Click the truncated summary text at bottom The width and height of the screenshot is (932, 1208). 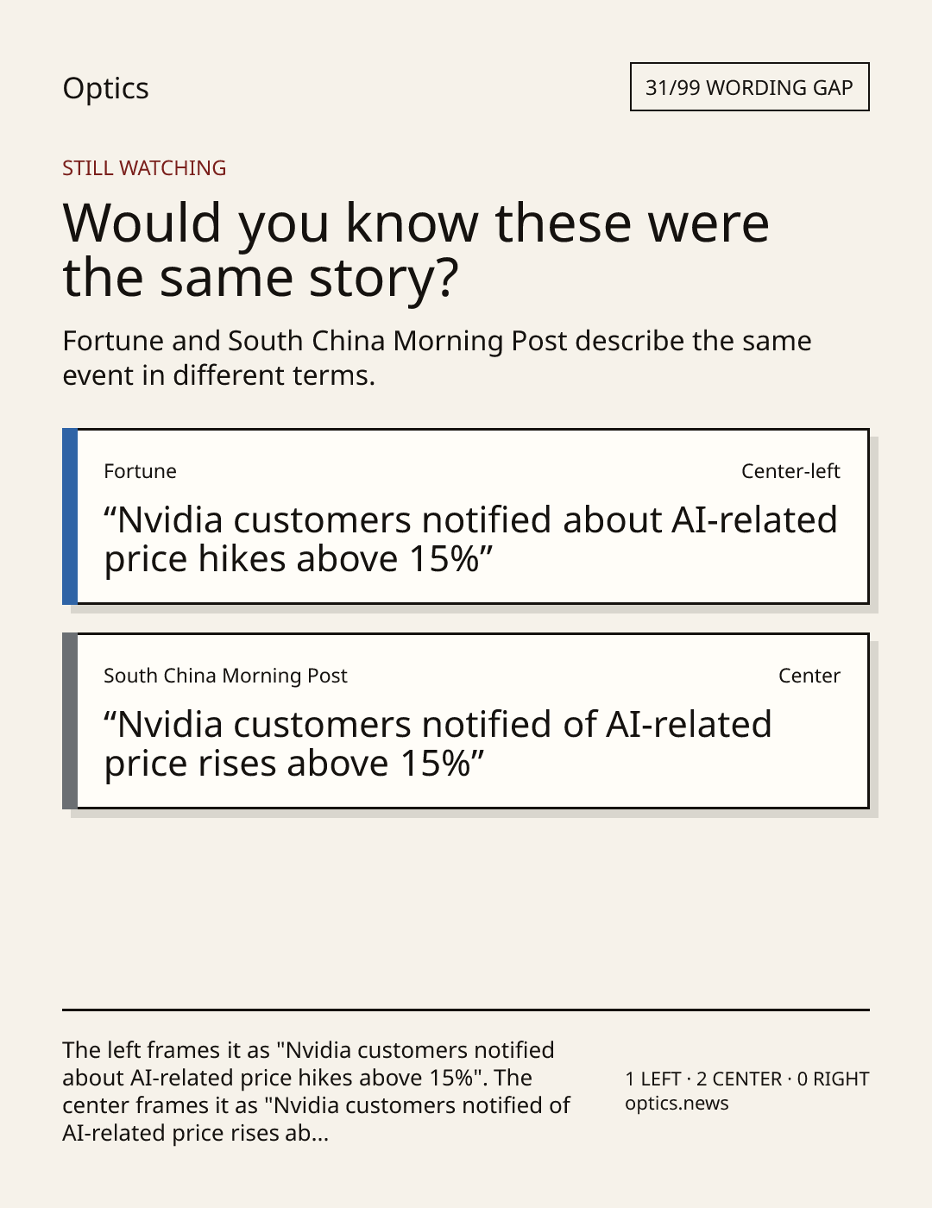316,1092
